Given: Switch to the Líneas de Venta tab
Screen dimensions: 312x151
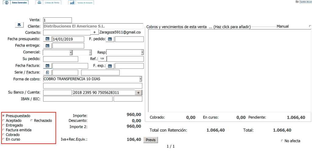Looking at the screenshot, I should pyautogui.click(x=48, y=2).
